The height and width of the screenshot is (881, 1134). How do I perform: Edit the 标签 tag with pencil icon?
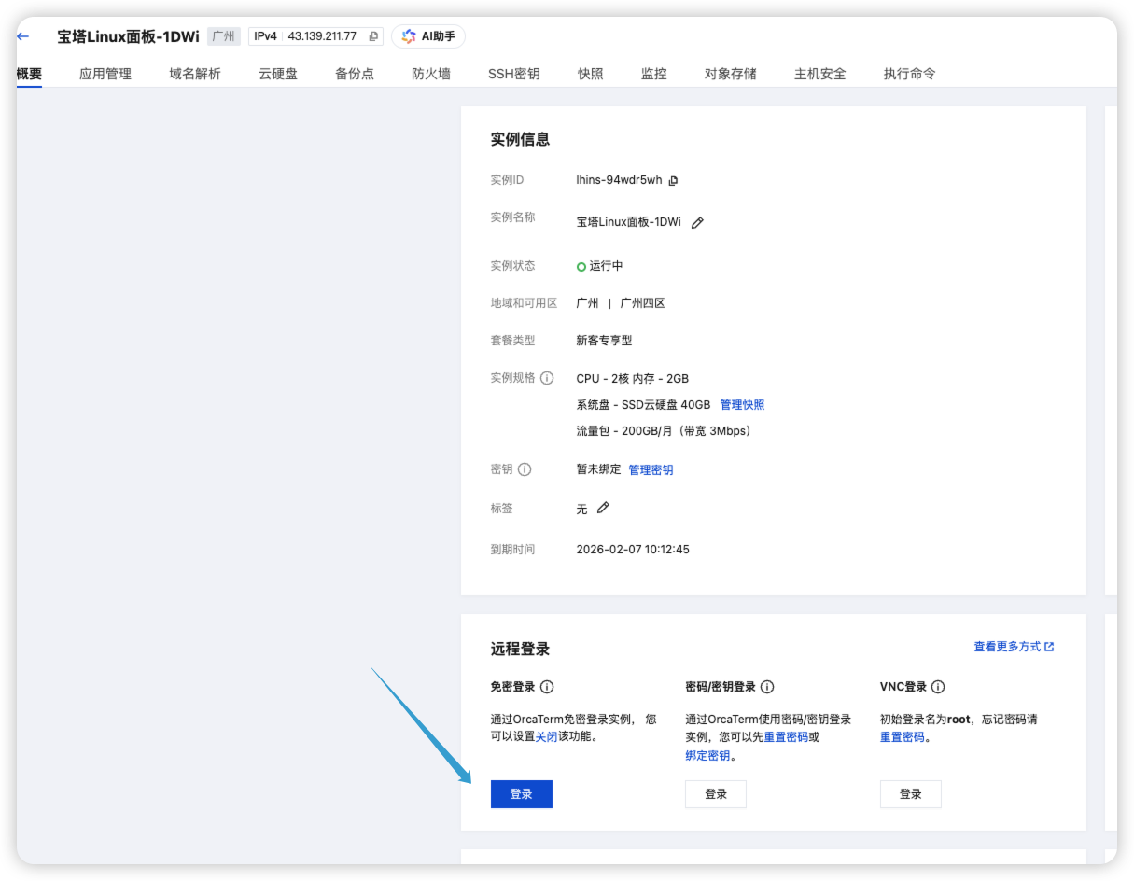tap(603, 508)
